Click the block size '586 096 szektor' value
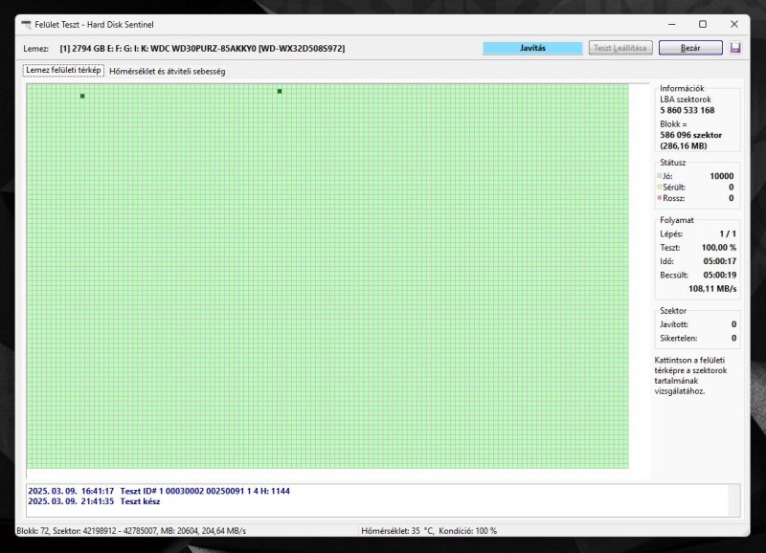The width and height of the screenshot is (766, 553). 690,135
